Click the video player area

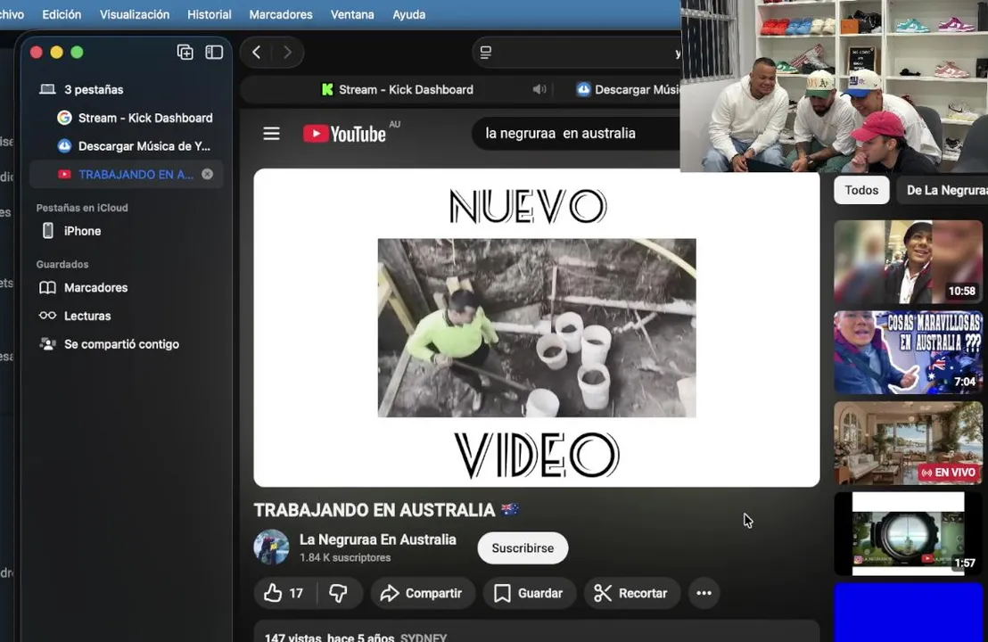point(537,327)
